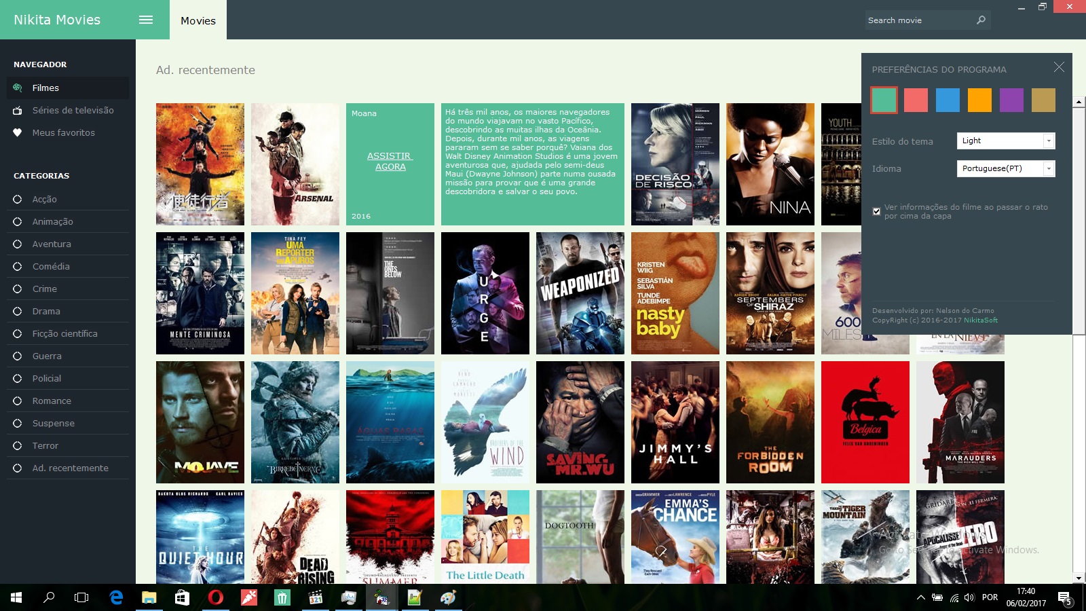Click the circle icon beside Acção
Viewport: 1086px width, 611px height.
(x=18, y=199)
